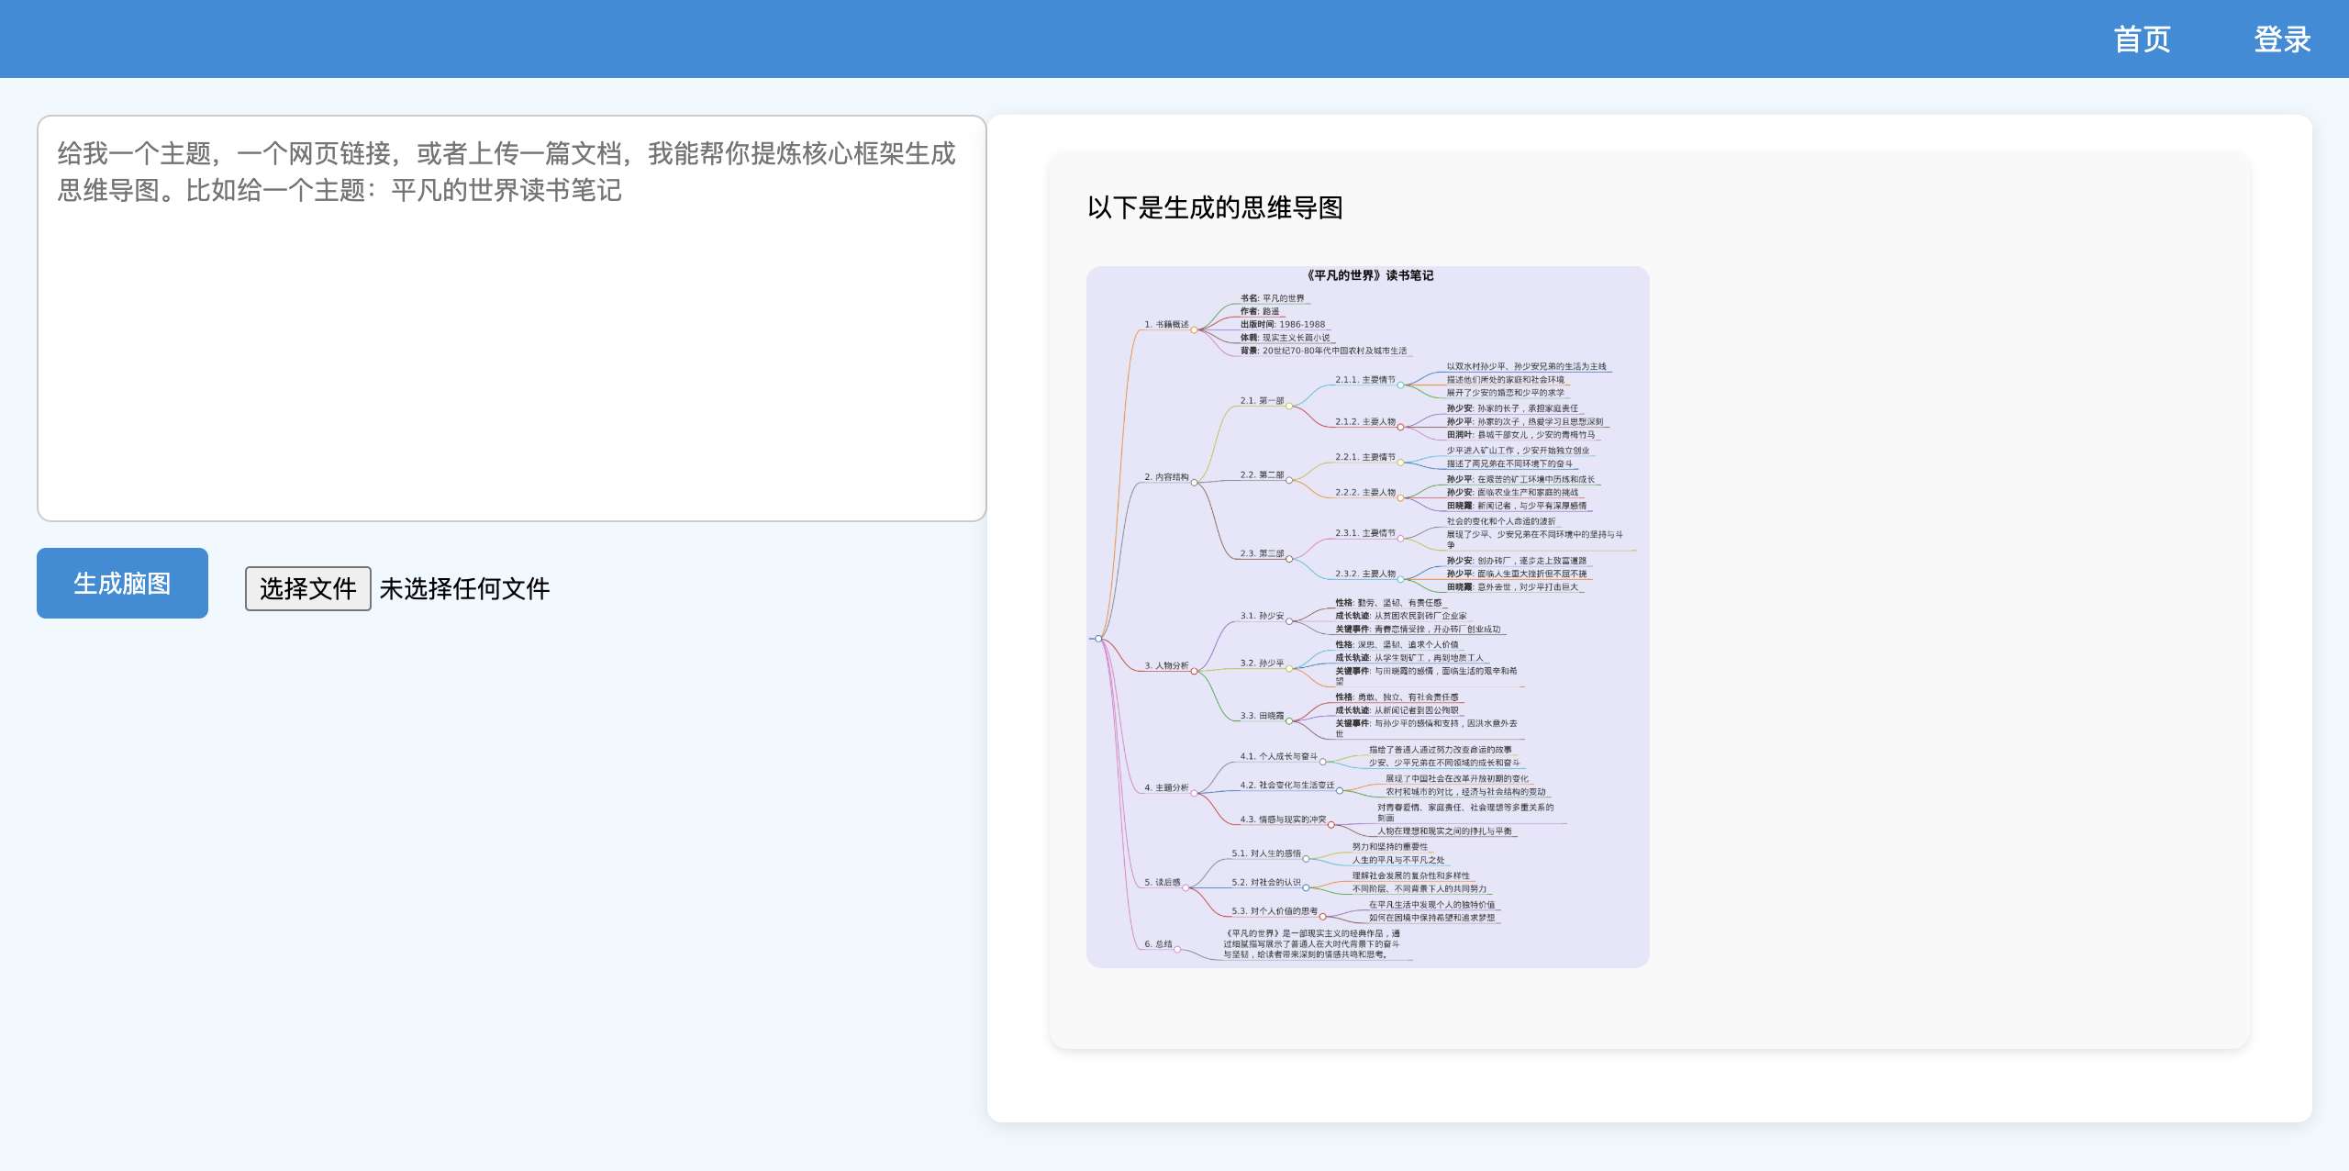Select the 5.3. 对个人价值的思考 node label
Viewport: 2349px width, 1171px height.
1274,911
